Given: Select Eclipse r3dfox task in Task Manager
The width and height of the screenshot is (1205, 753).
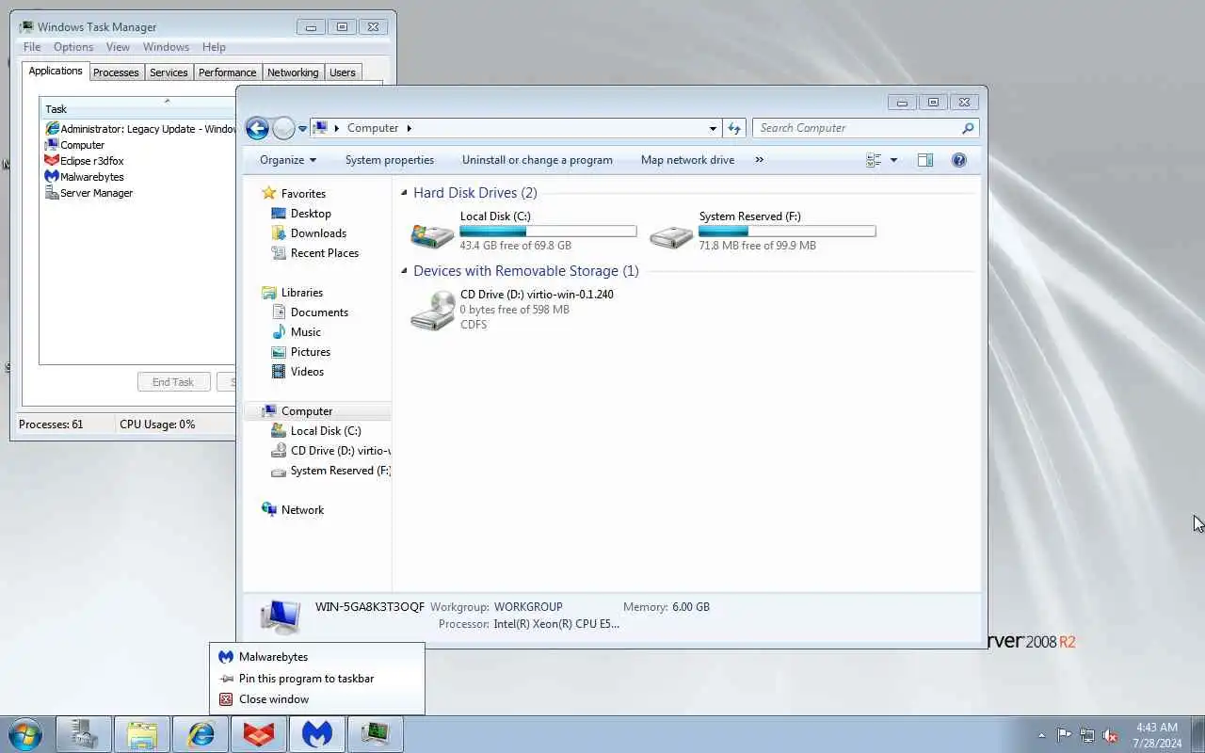Looking at the screenshot, I should click(85, 161).
